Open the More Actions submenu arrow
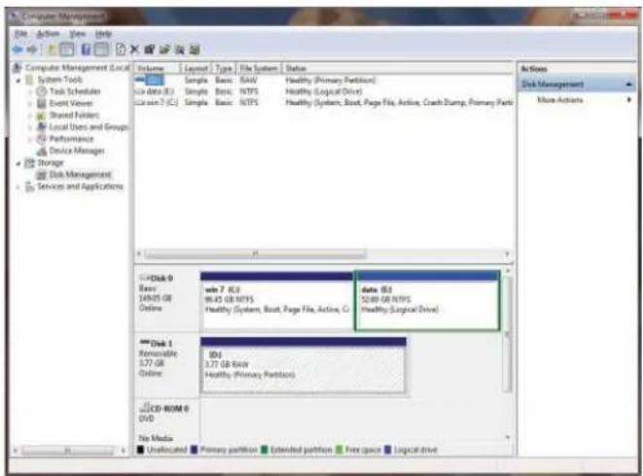The height and width of the screenshot is (476, 643). click(629, 100)
